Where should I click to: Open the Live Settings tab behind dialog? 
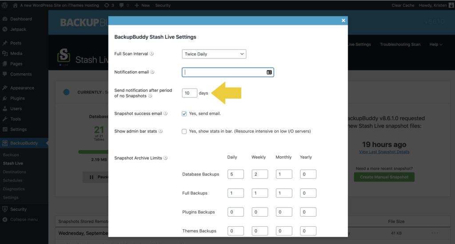click(x=359, y=44)
